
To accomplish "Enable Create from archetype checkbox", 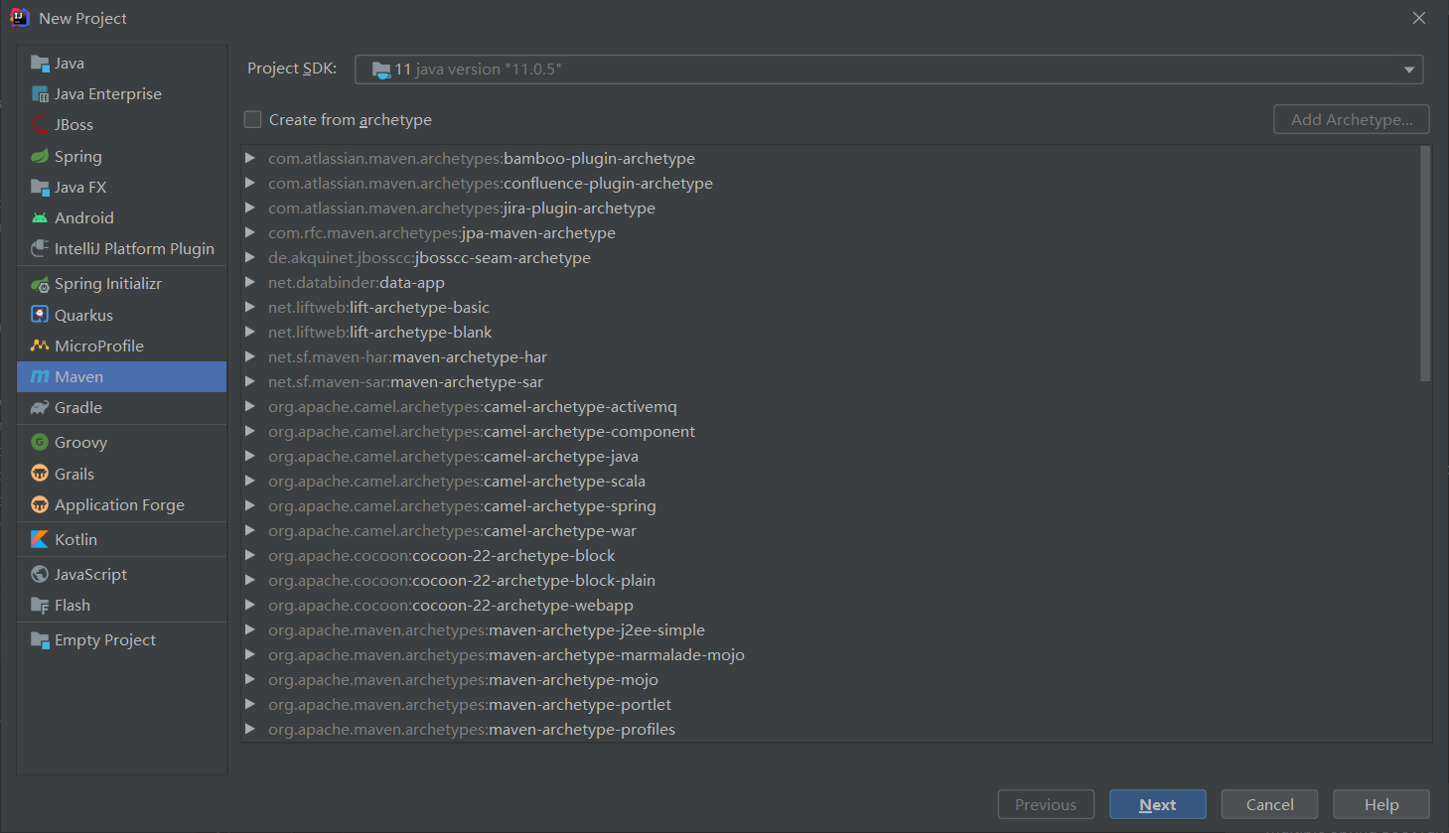I will (x=253, y=119).
